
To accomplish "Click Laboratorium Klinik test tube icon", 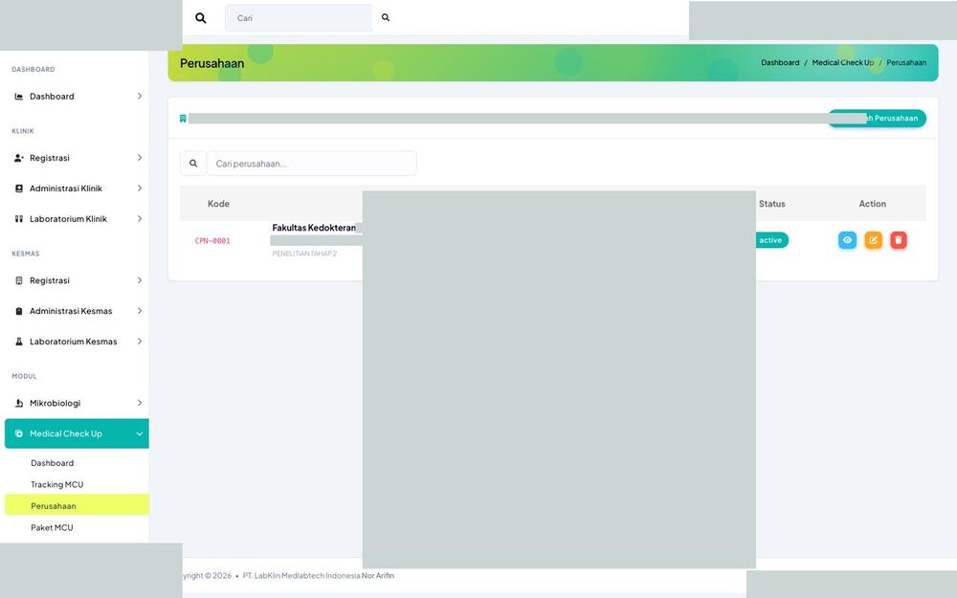I will (19, 219).
